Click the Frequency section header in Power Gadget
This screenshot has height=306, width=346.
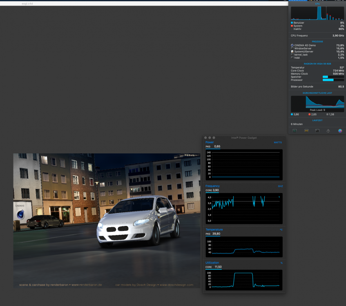(212, 186)
